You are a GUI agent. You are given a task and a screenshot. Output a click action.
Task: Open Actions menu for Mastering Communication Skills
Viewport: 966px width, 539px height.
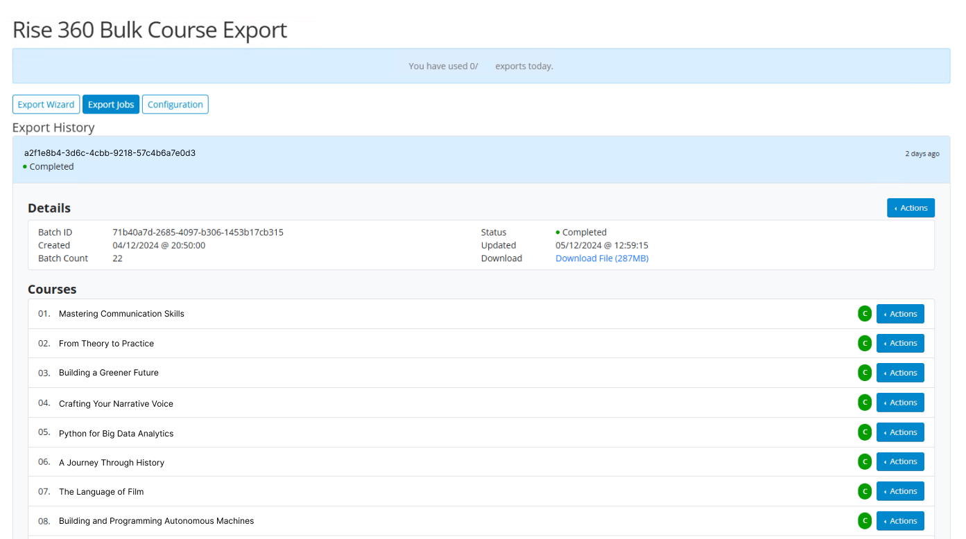click(900, 314)
